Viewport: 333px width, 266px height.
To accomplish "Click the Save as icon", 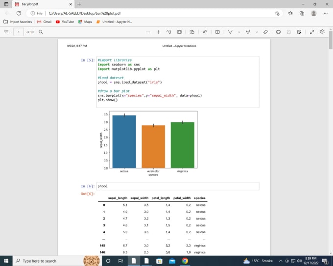I will pos(299,32).
